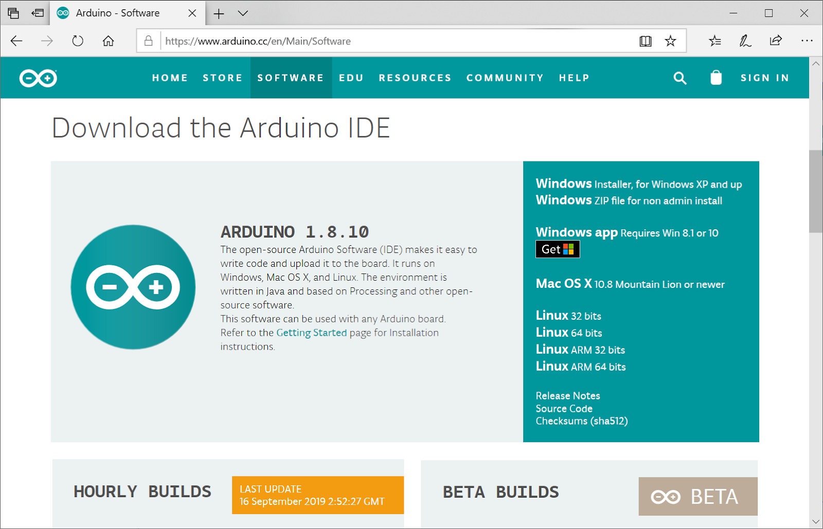
Task: Open the site search magnifier icon
Action: (x=680, y=78)
